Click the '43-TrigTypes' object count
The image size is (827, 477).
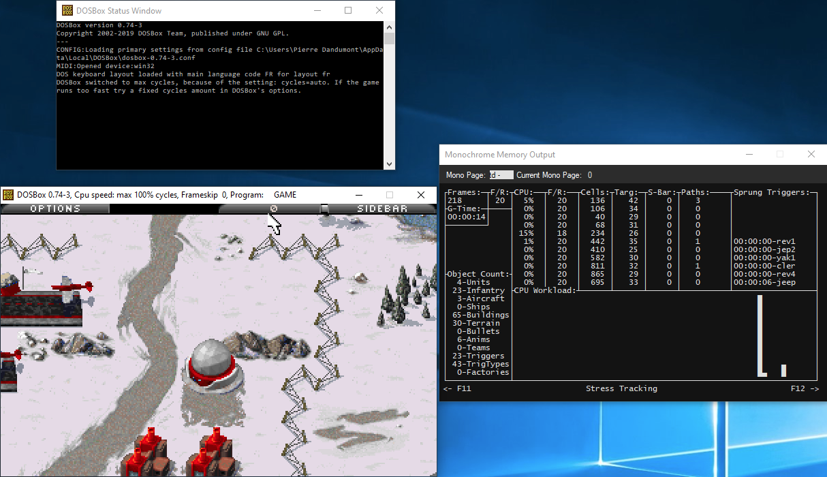coord(480,364)
